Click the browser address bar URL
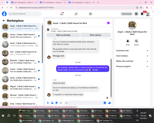This screenshot has width=154, height=123. [x=36, y=7]
